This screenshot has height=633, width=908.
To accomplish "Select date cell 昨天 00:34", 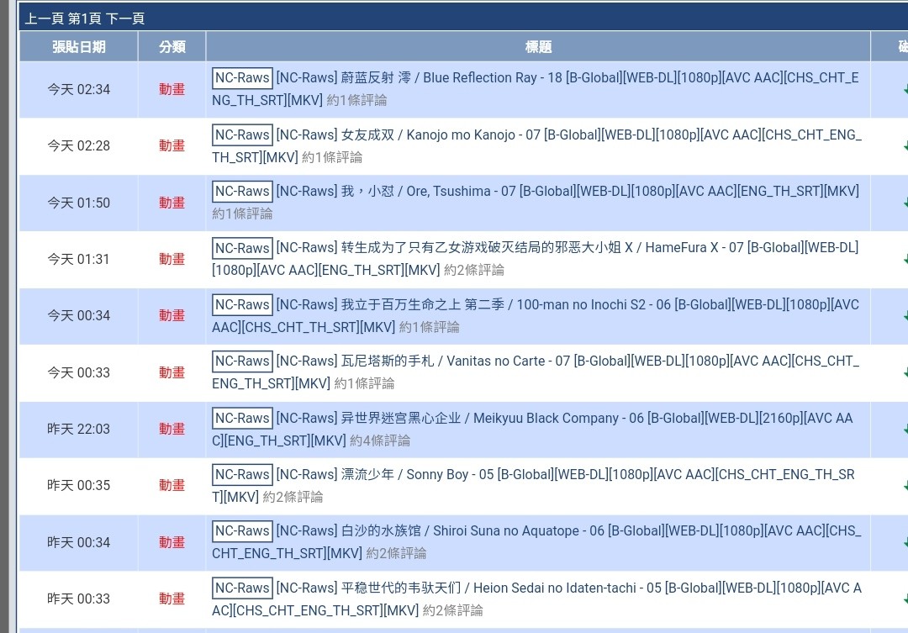I will tap(79, 542).
